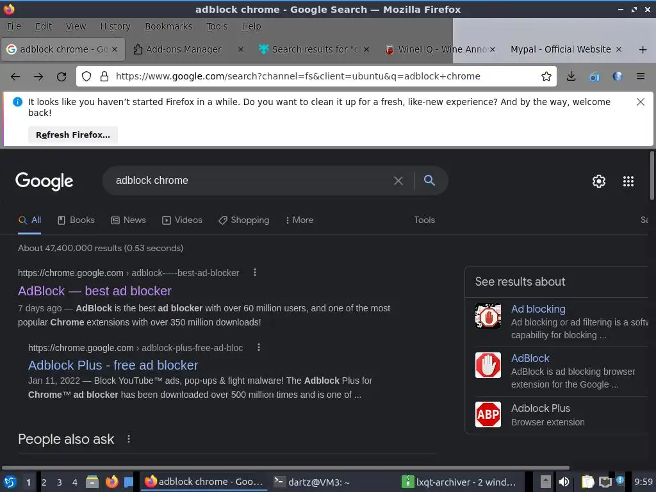Click the Ad blocking thumbnail image
This screenshot has height=492, width=656.
click(488, 315)
